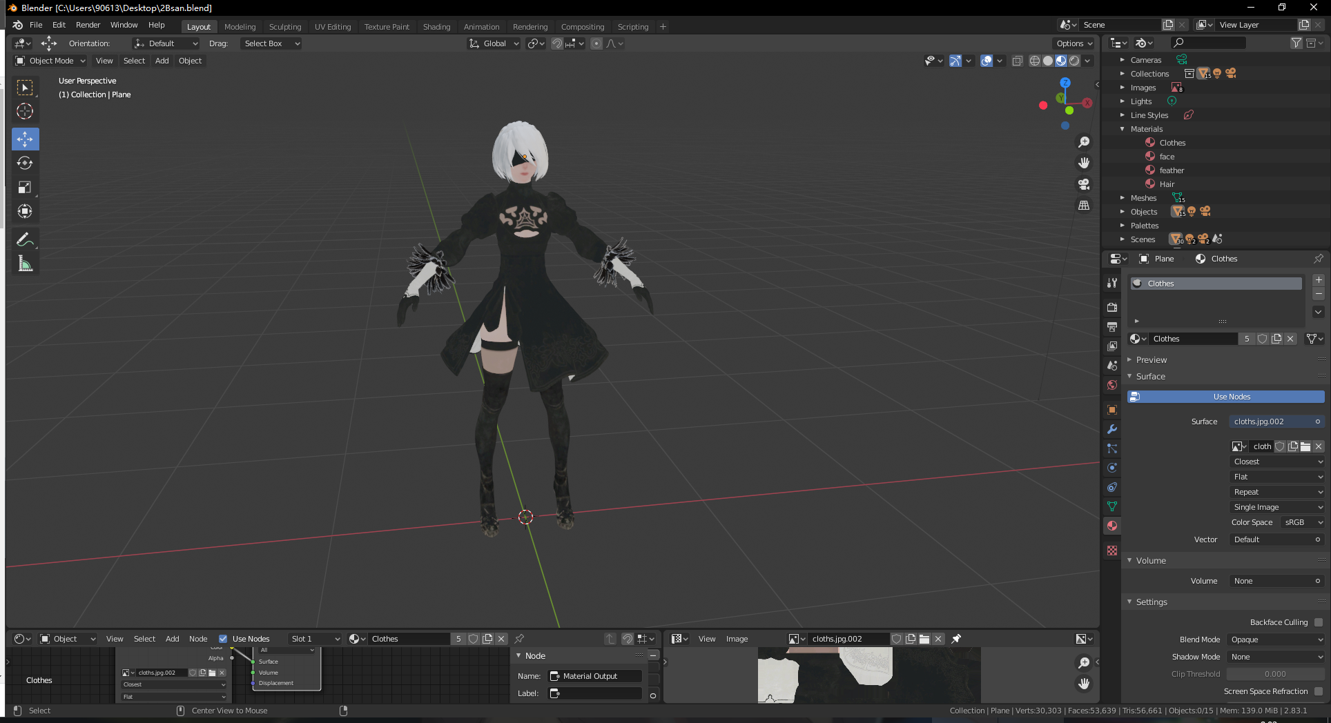Switch to World Properties tab

click(1112, 385)
